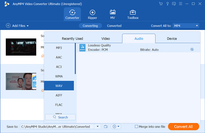Viewport: 205px width, 133px height.
Task: Expand the Add Files dropdown arrow
Action: (28, 26)
